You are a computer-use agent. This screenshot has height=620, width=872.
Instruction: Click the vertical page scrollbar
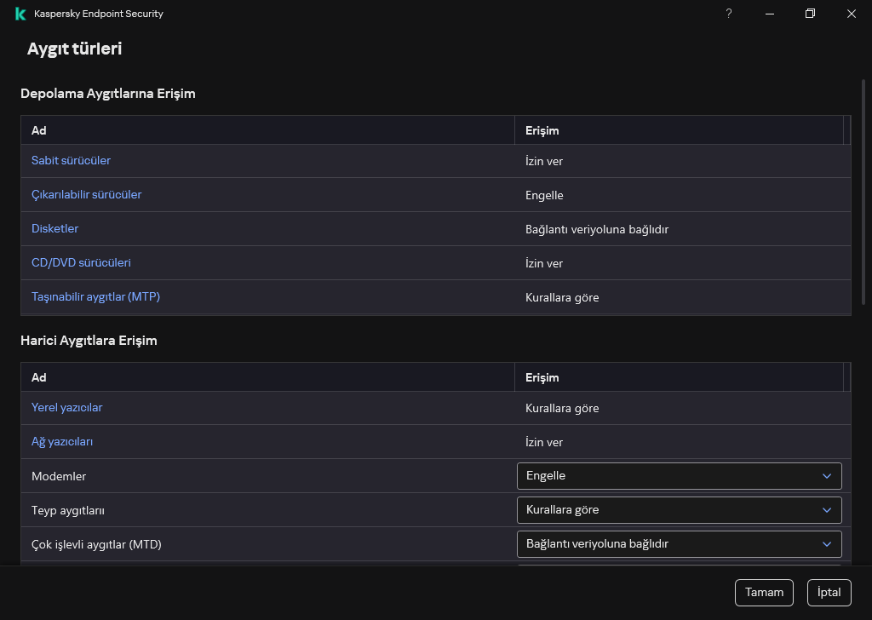[865, 192]
